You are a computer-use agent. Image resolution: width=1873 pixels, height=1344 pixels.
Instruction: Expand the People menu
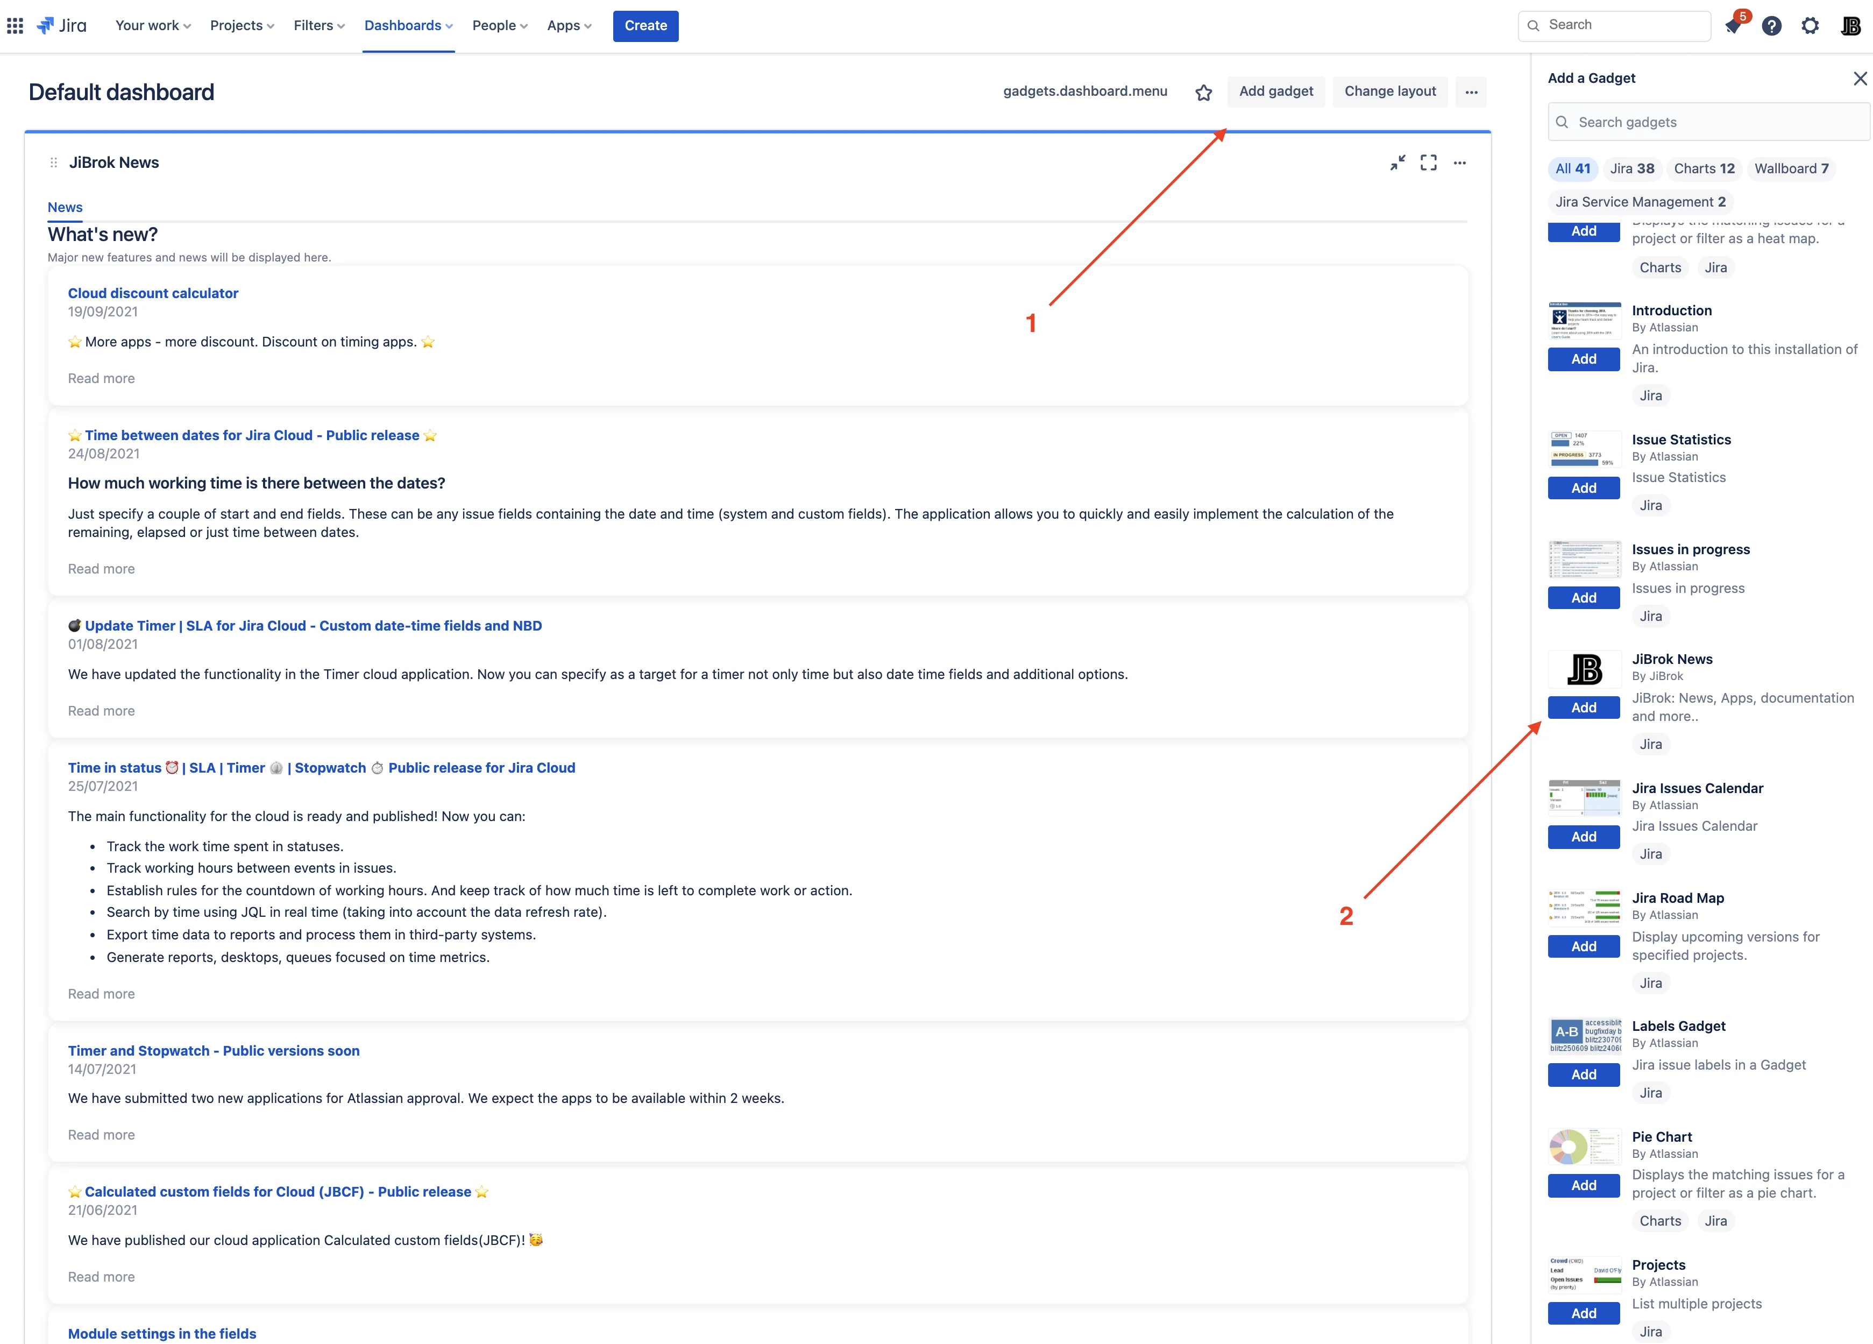(x=500, y=26)
